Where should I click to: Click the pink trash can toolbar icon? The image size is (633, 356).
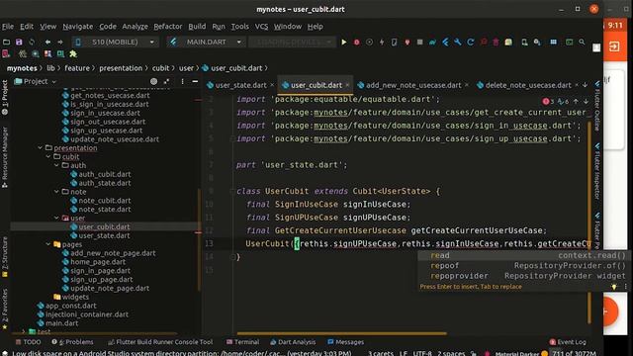[496, 42]
